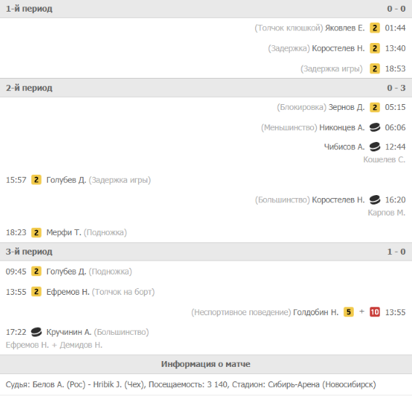Click the goal puck icon for Никонцев А.
Image resolution: width=412 pixels, height=396 pixels.
point(375,127)
